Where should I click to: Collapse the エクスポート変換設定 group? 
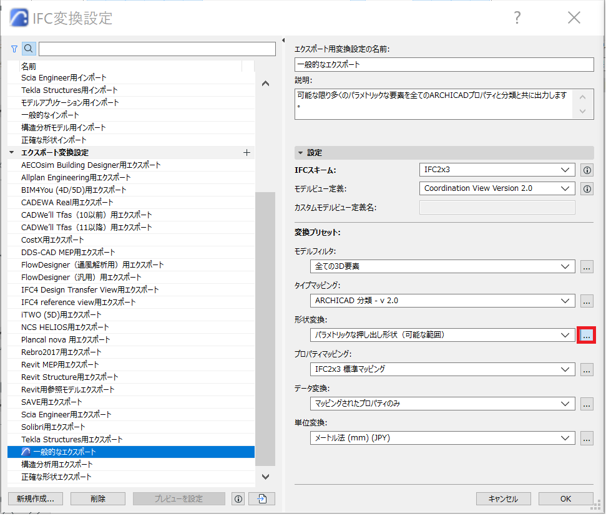[x=12, y=153]
